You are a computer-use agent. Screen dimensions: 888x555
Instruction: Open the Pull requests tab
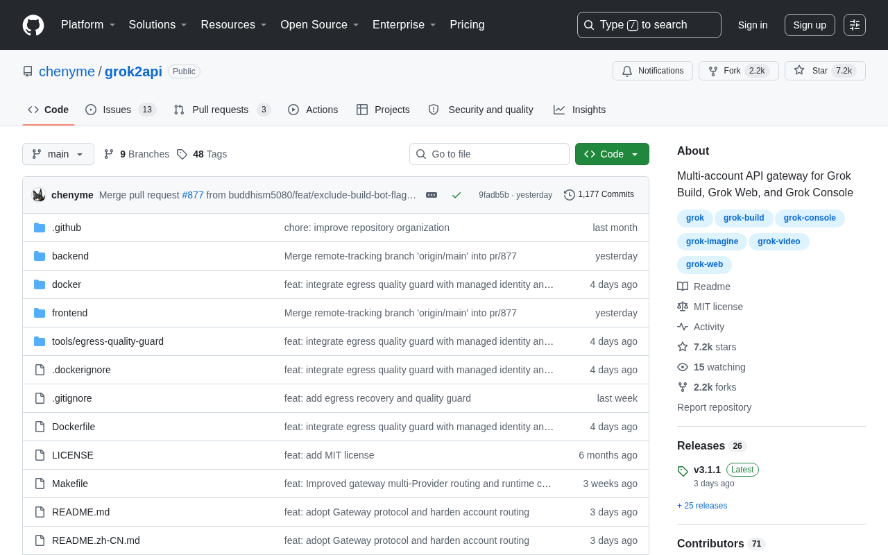(x=222, y=110)
